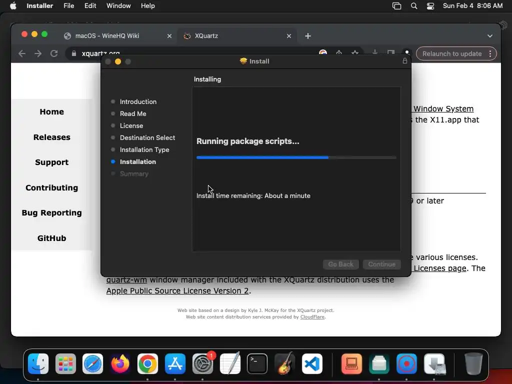The width and height of the screenshot is (512, 384).
Task: Open System Settings with update badge
Action: point(202,363)
